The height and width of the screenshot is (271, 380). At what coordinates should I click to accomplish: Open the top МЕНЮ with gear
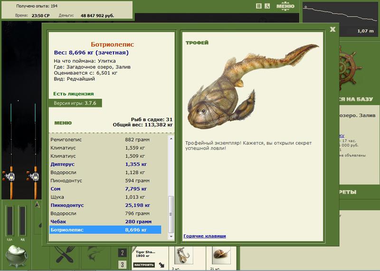pos(285,6)
